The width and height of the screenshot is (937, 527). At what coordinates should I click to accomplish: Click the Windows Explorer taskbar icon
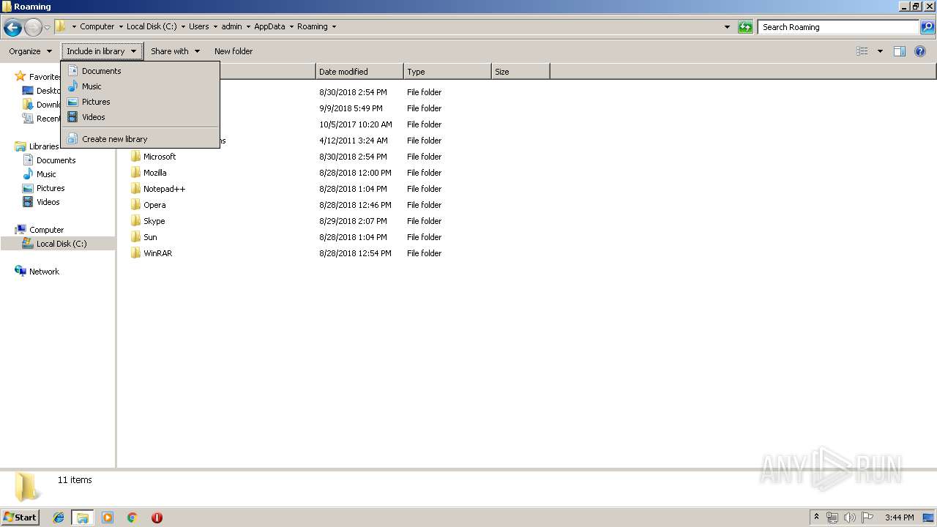click(83, 517)
